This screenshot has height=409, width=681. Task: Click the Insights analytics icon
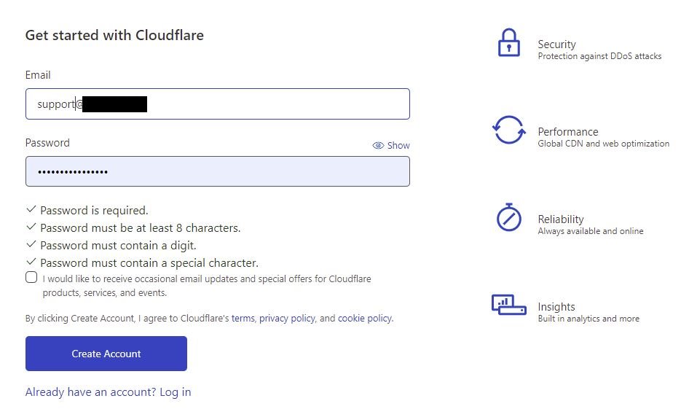click(x=508, y=304)
